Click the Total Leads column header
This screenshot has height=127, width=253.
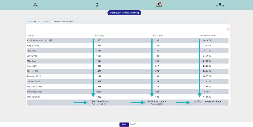tap(157, 36)
